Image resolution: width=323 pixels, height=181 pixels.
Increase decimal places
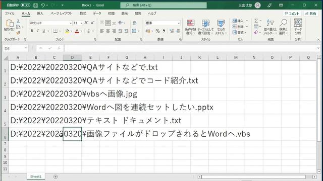click(x=172, y=31)
